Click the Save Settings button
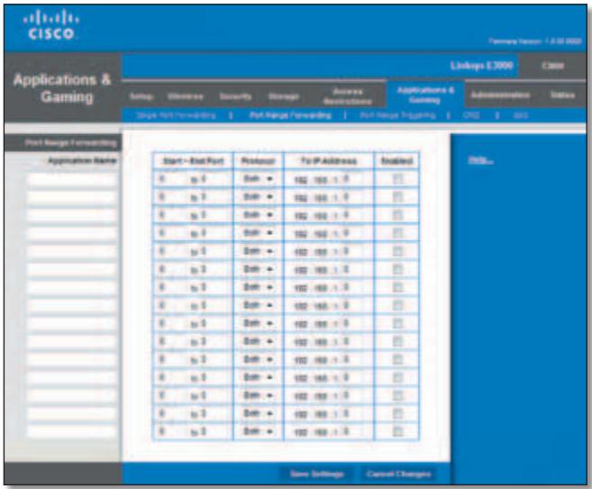This screenshot has height=489, width=592. click(x=316, y=474)
